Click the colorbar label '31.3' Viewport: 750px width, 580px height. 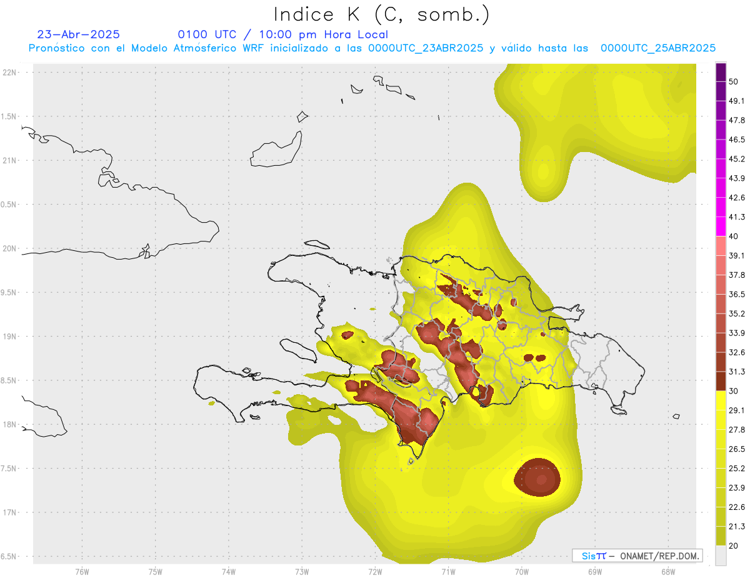coord(737,372)
